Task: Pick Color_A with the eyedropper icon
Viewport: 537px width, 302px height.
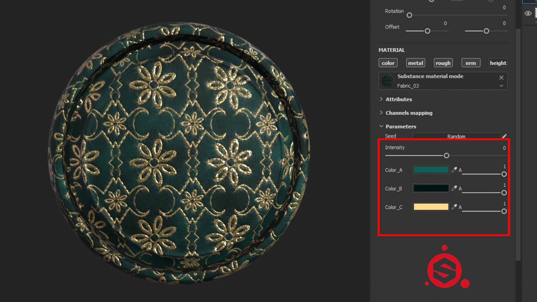Action: click(455, 169)
